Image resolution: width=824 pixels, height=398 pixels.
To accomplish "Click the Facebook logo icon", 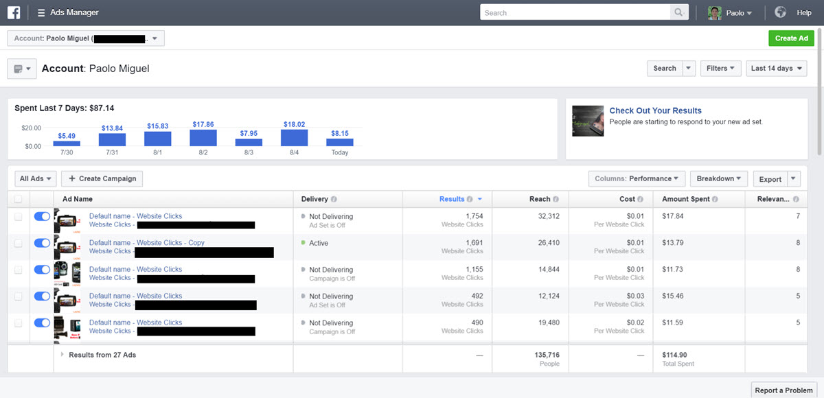I will pyautogui.click(x=14, y=12).
